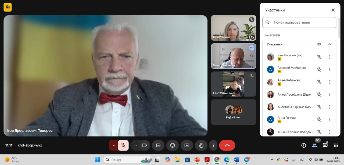Open meeting details info icon

click(x=304, y=145)
